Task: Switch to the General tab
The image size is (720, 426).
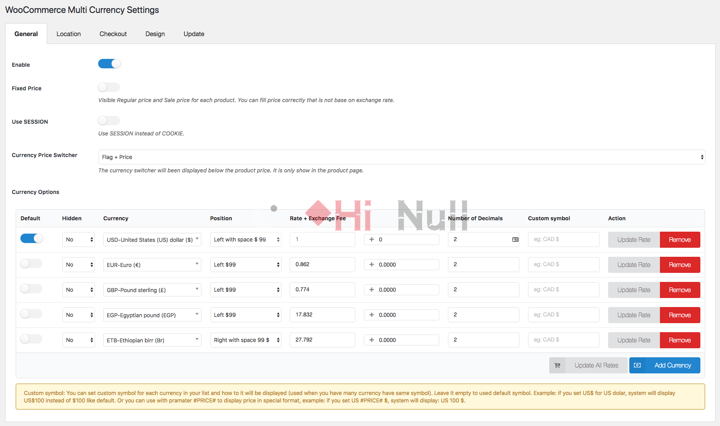Action: coord(26,34)
